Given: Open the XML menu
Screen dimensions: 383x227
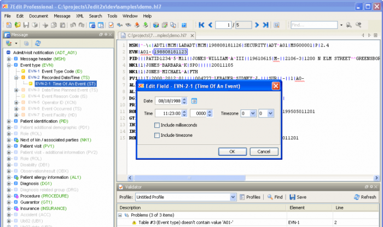Looking at the screenshot, I should coord(80,16).
